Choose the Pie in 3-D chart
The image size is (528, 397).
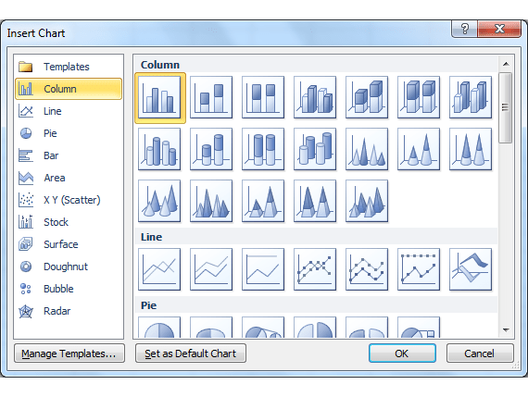pyautogui.click(x=211, y=328)
